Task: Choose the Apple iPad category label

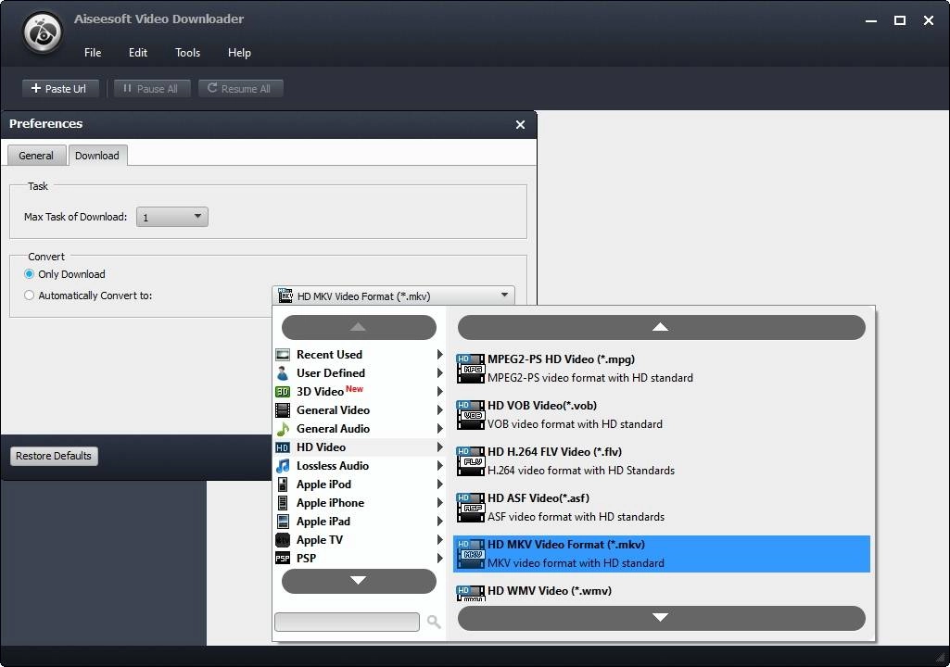Action: tap(323, 522)
